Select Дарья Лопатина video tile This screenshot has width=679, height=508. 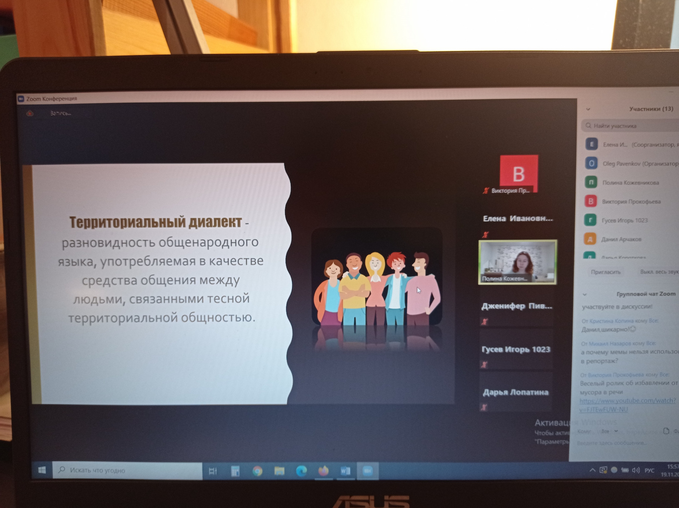pos(516,392)
